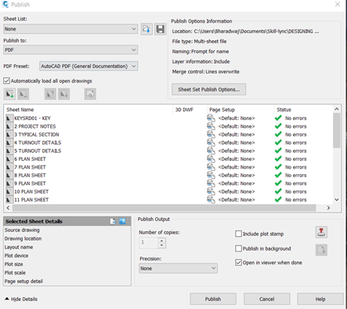Viewport: 347px width, 309px height.
Task: Collapse dialog with Hide Details
Action: 21,299
